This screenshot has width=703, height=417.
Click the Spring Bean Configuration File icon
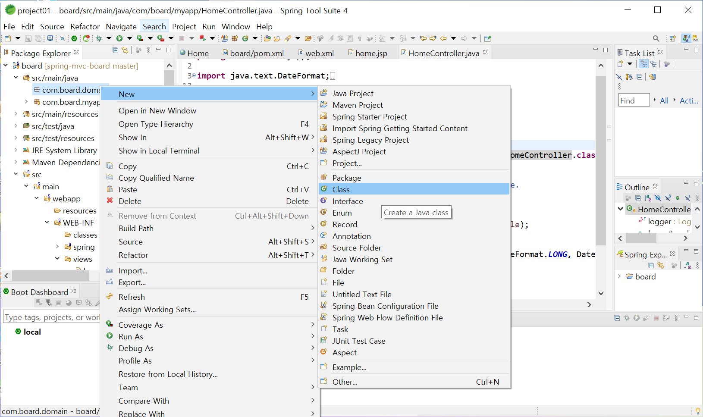pyautogui.click(x=324, y=306)
